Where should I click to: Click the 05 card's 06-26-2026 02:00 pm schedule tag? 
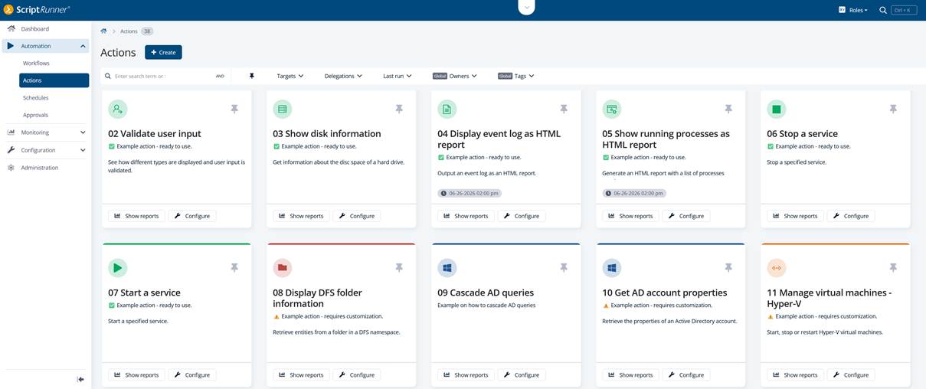pyautogui.click(x=633, y=193)
